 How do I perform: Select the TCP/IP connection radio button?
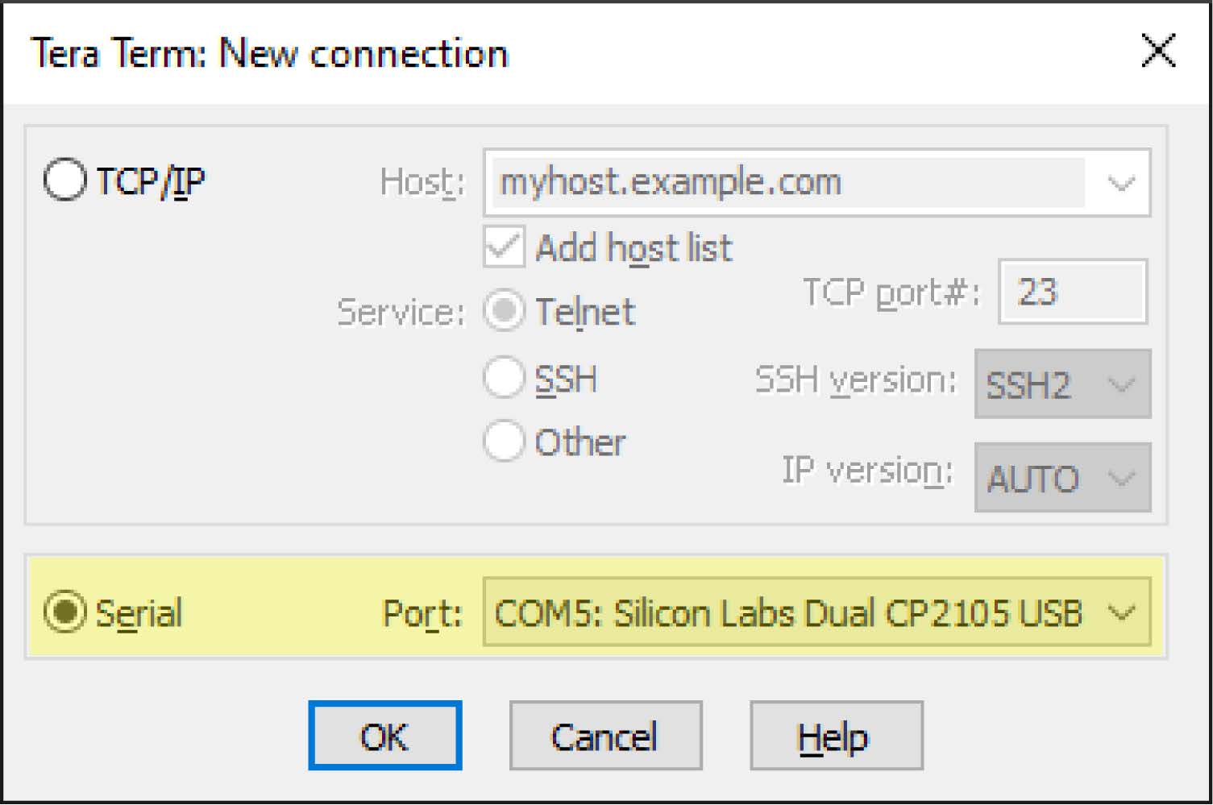[x=64, y=180]
